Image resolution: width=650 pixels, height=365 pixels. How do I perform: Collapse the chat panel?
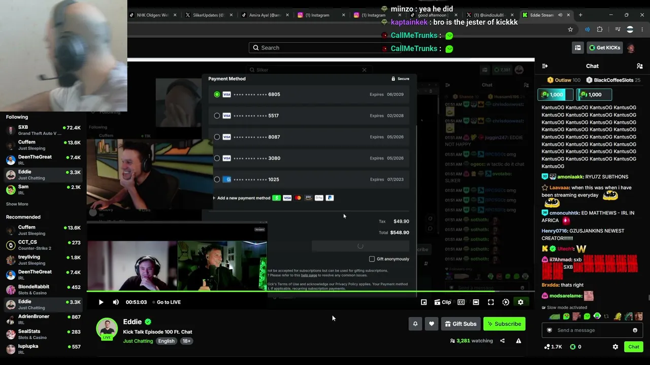coord(545,66)
